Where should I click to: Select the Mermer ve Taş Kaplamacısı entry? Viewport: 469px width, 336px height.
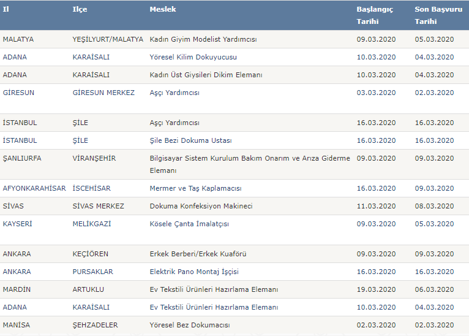click(195, 188)
